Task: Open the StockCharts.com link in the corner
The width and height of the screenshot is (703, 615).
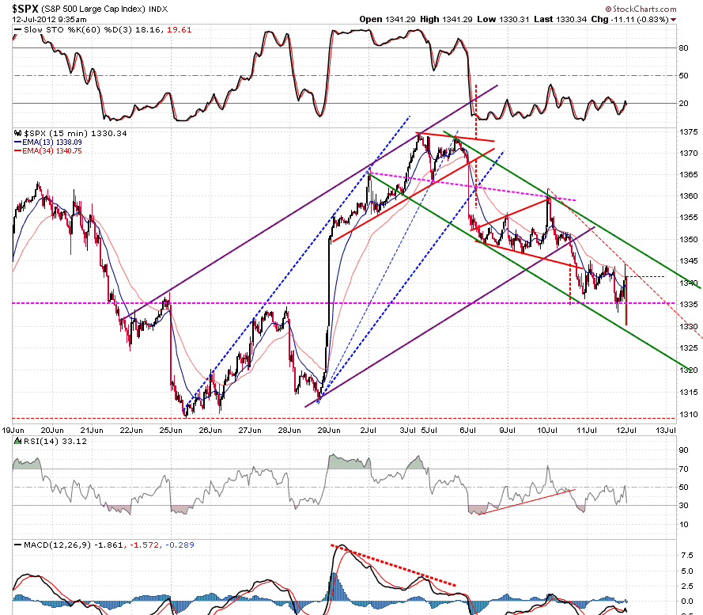Action: pyautogui.click(x=641, y=9)
